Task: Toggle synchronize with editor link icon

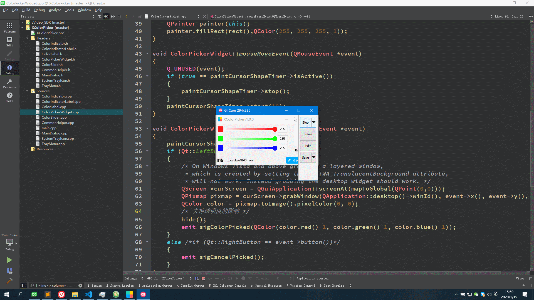Action: click(x=106, y=16)
